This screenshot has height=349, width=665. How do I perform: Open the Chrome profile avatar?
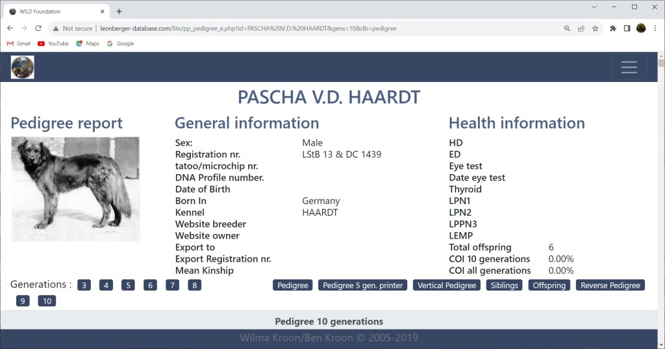(x=641, y=29)
